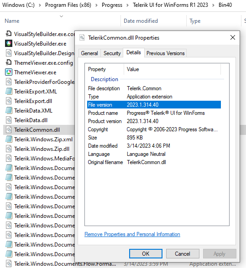
Task: Click the TelerikProviderForGoogle file icon
Action: 9,82
